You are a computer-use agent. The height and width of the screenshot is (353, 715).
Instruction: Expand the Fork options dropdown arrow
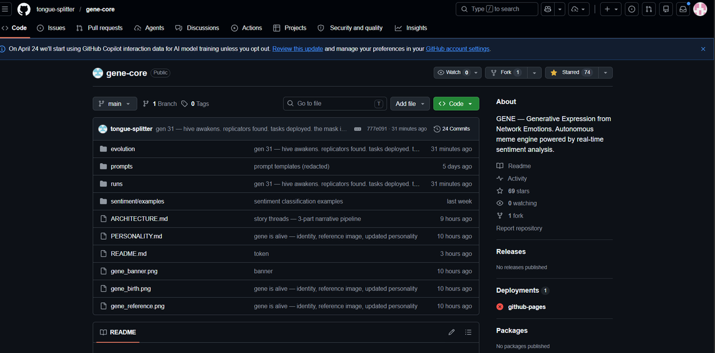point(534,73)
